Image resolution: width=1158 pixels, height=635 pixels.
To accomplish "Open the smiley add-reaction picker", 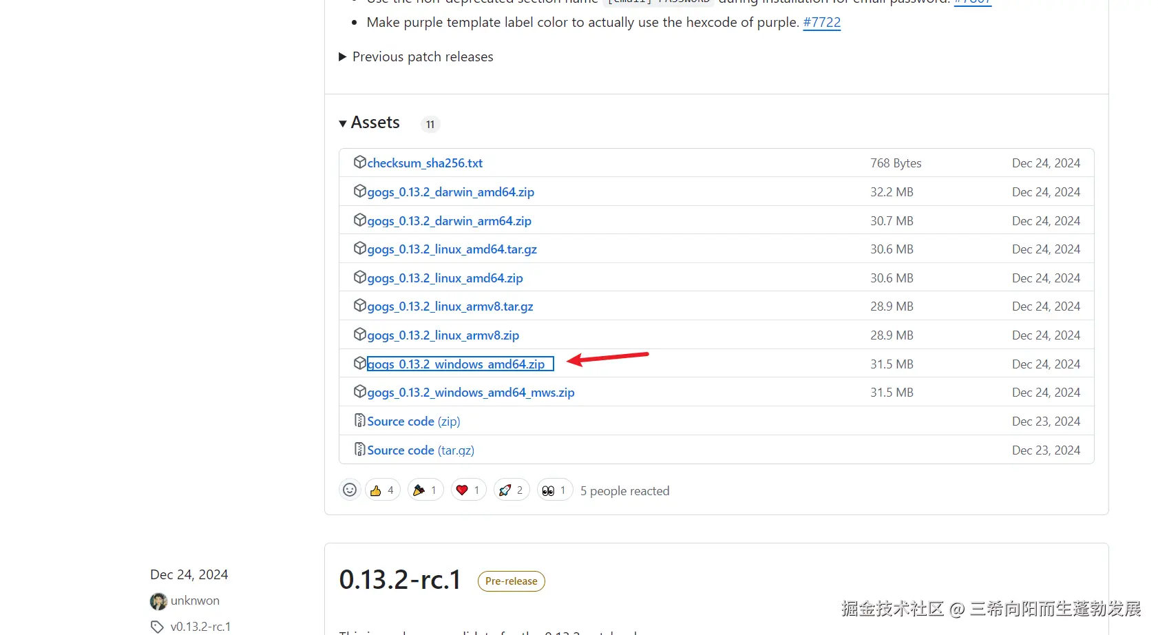I will (x=350, y=490).
